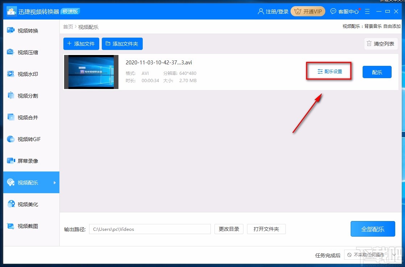Image resolution: width=405 pixels, height=267 pixels.
Task: Click the 清空列表 trash button
Action: coord(381,44)
